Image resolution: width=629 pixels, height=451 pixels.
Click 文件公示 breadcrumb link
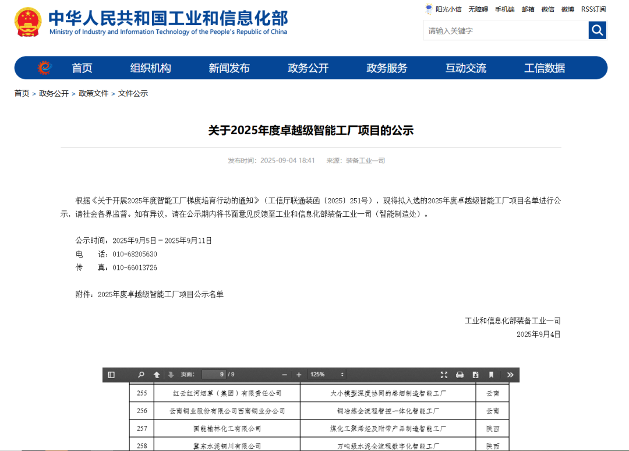133,93
